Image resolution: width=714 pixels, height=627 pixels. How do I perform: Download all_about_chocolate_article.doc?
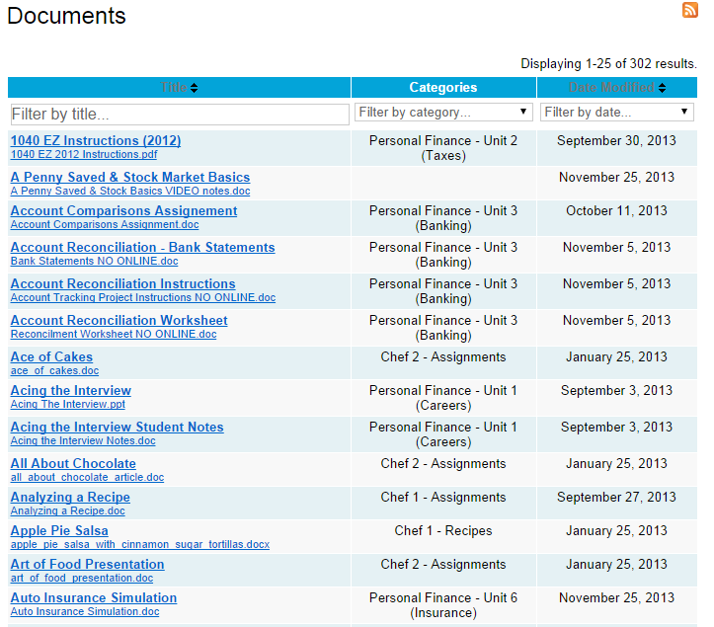(88, 477)
